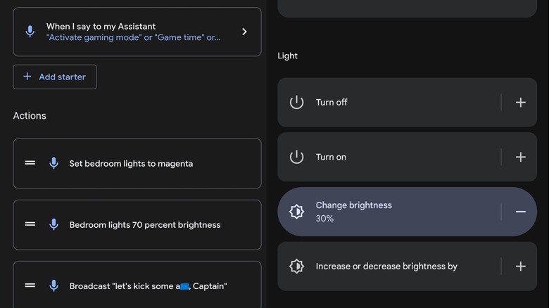Click the brightness icon on Increase or decrease row

[x=296, y=267]
